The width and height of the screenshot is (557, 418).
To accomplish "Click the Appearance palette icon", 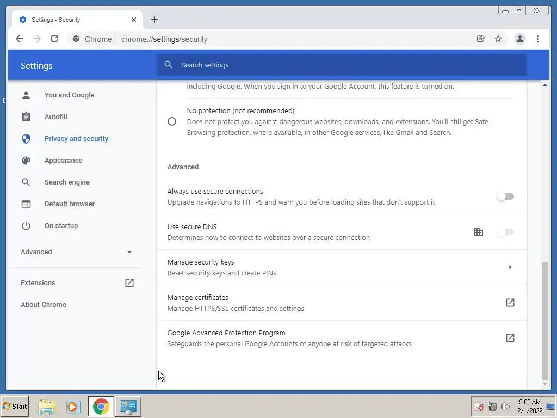I will tap(26, 161).
